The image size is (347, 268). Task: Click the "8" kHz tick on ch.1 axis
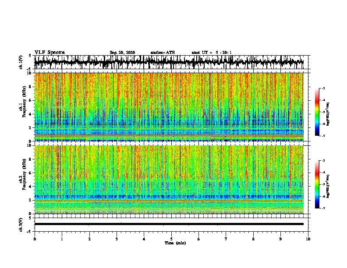click(30, 87)
